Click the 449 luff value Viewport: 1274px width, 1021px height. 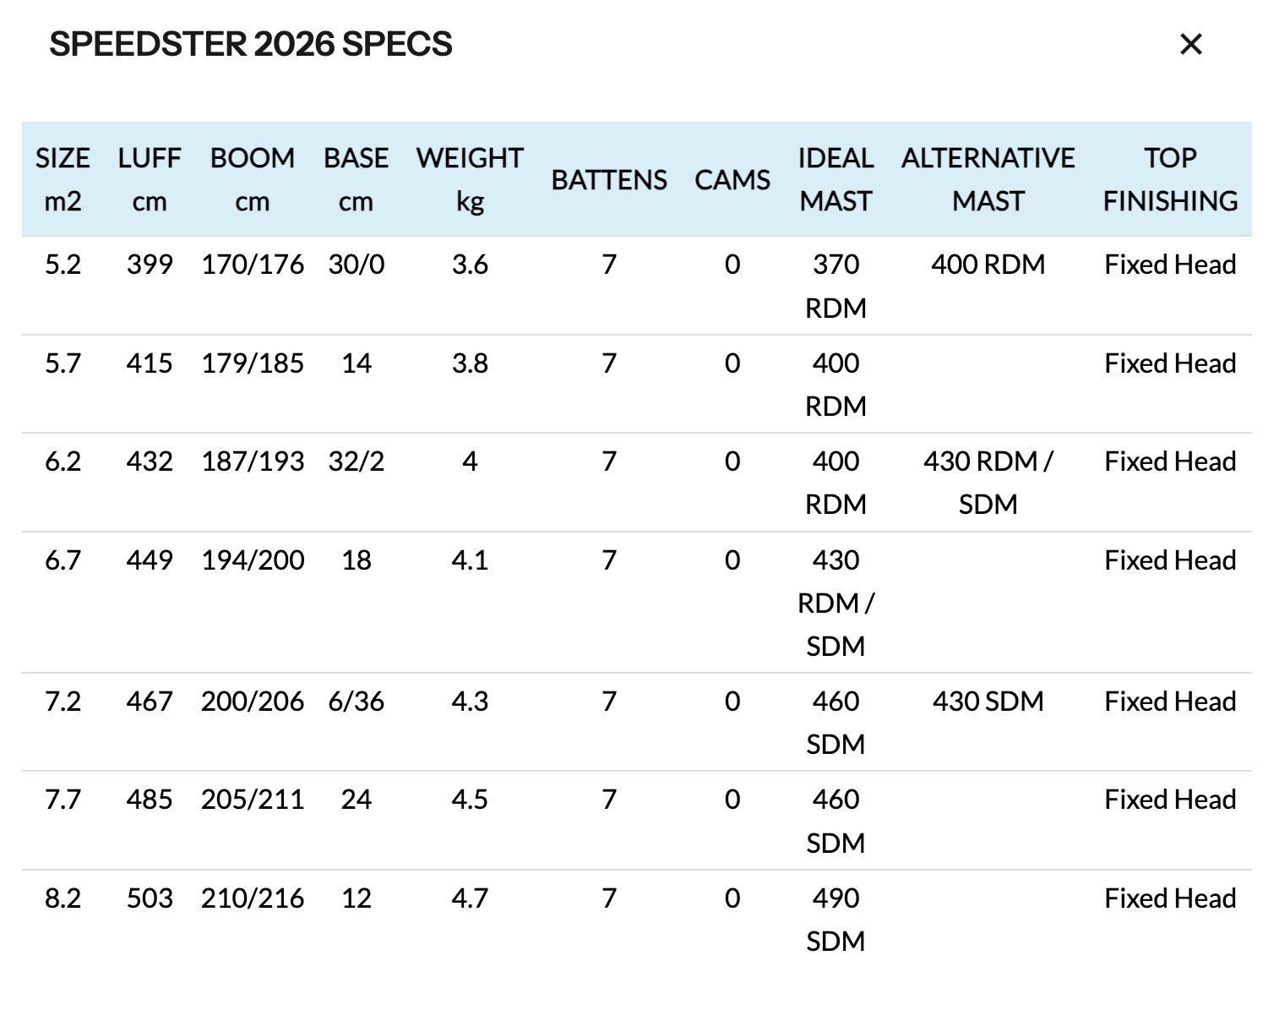[150, 560]
